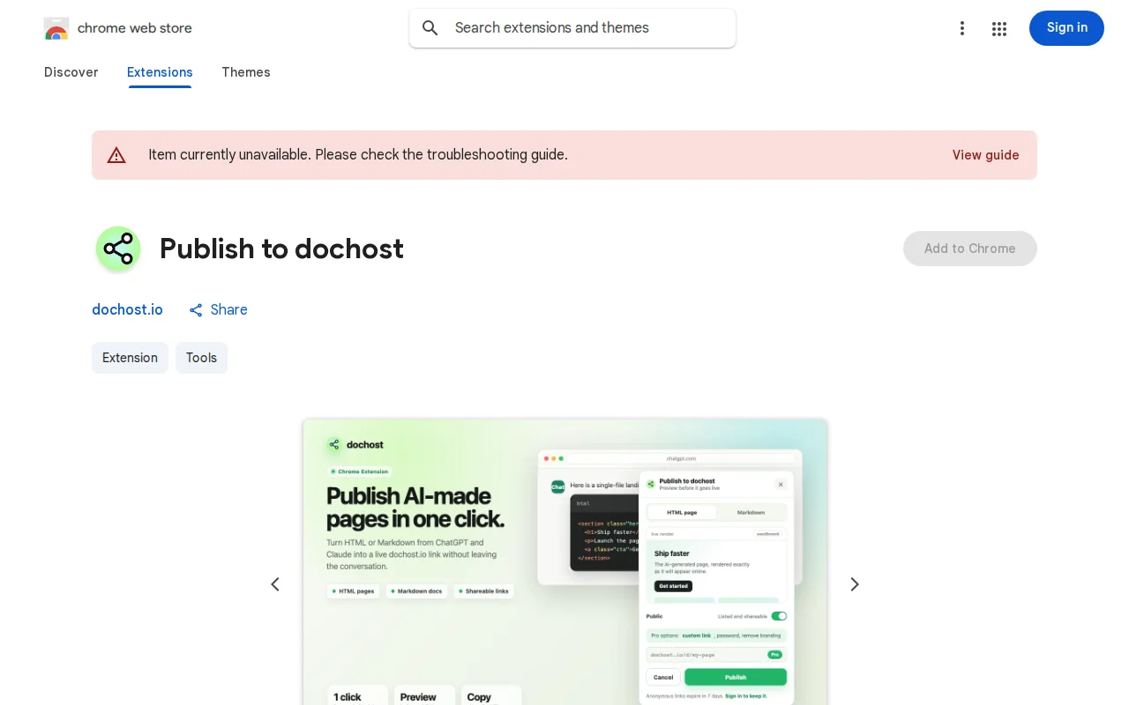Click the Share icon next to dochost.io
Screen dimensions: 1129x705
coord(196,310)
